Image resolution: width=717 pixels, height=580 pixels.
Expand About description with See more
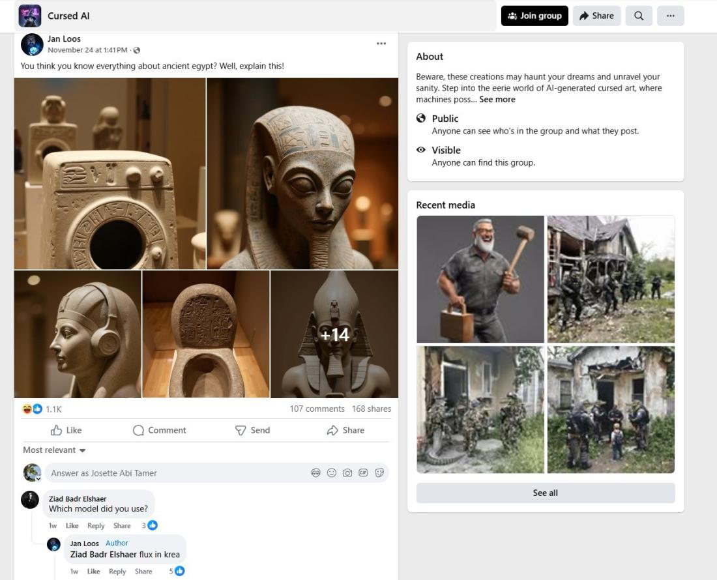497,100
